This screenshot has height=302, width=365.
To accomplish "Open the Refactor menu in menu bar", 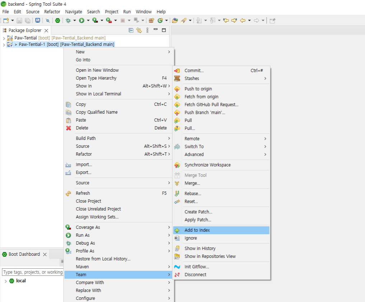I will point(52,11).
